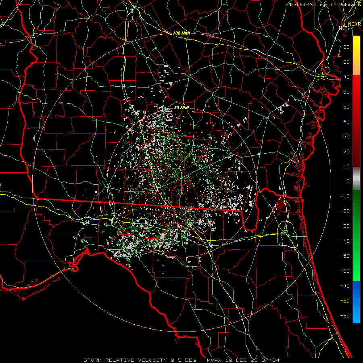Select the 40 value on velocity scale

[346, 122]
